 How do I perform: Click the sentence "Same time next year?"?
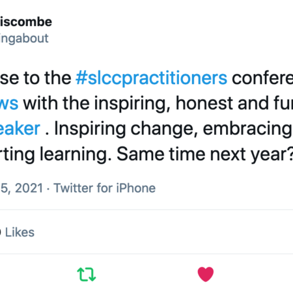tap(204, 154)
